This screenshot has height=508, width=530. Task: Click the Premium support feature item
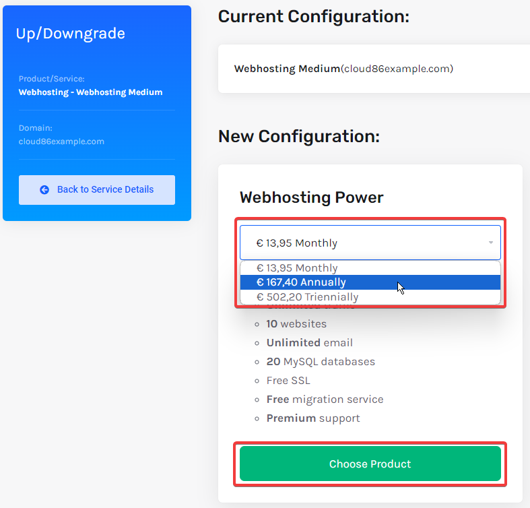pyautogui.click(x=313, y=418)
